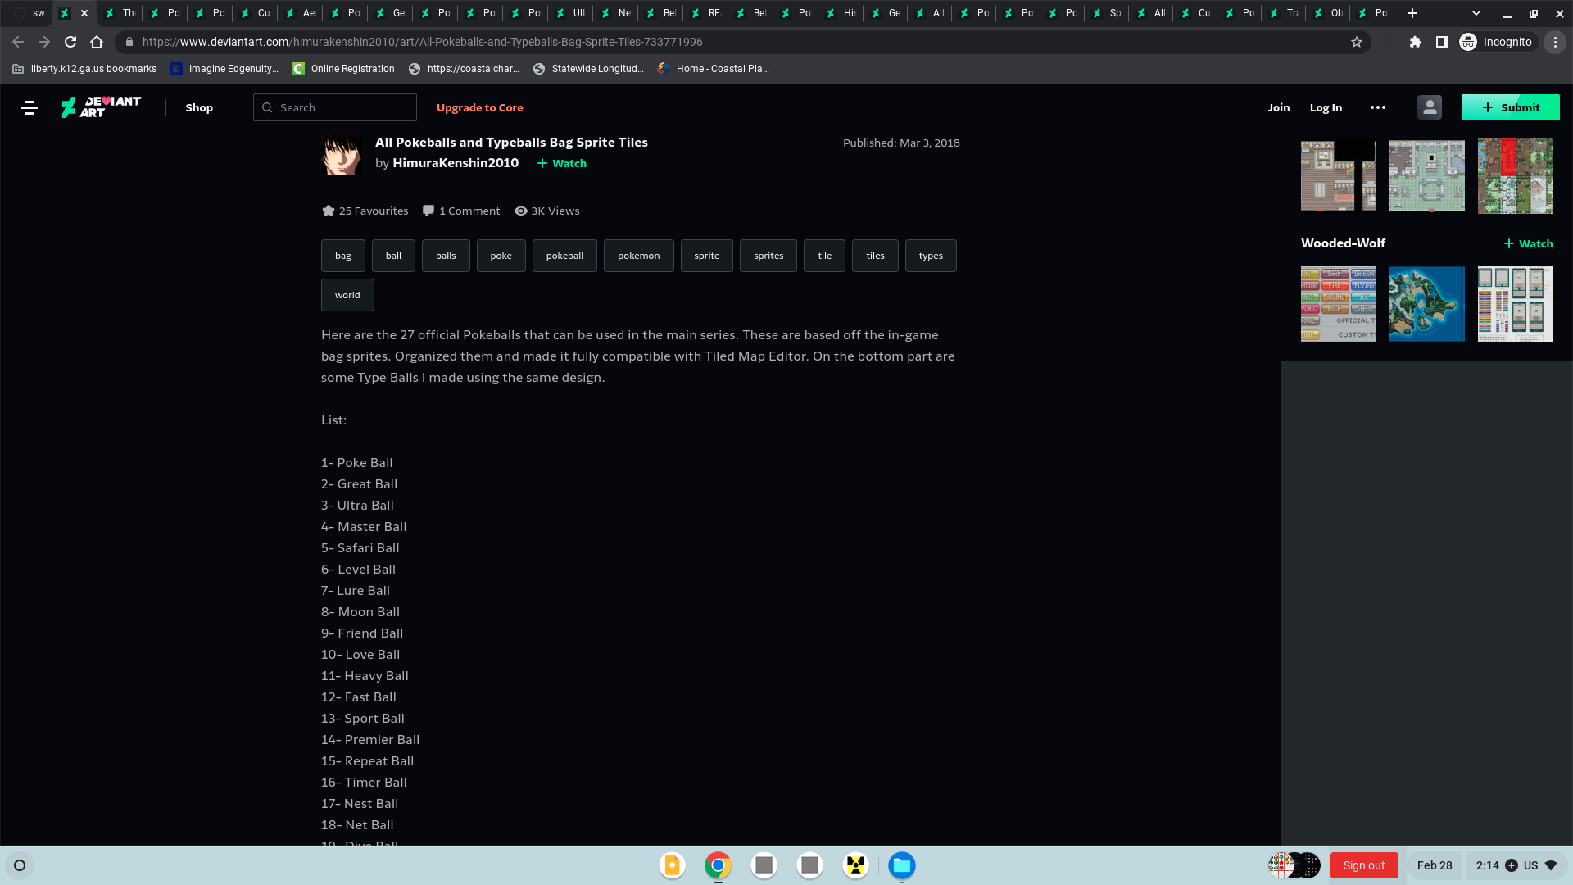Switch to the 'Ult' tab

(x=571, y=13)
